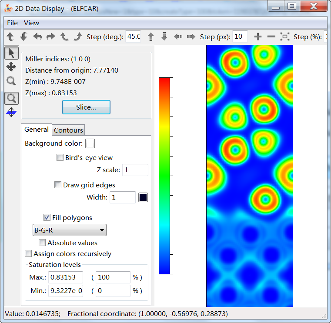331x323 pixels.
Task: Click the Step (deg.) input field
Action: pyautogui.click(x=133, y=37)
